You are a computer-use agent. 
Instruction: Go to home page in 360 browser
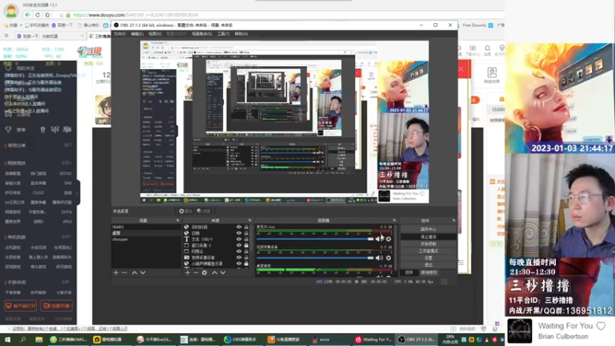tap(48, 15)
